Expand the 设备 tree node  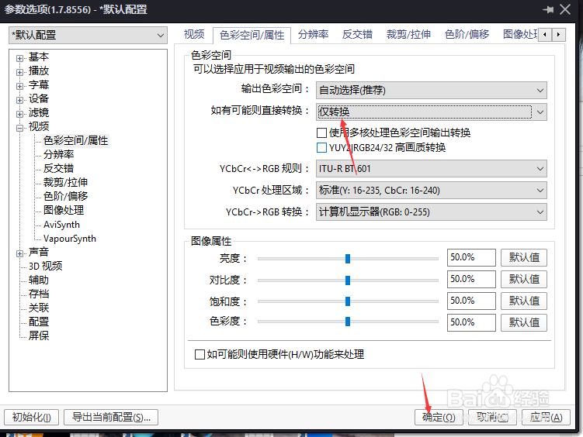[19, 100]
